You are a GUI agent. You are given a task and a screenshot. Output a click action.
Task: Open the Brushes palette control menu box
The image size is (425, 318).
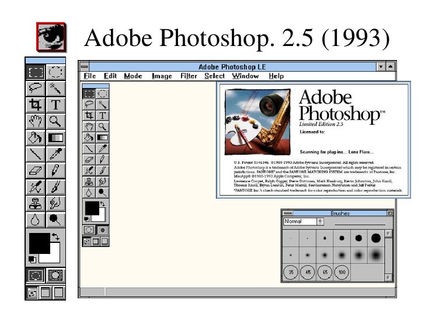tap(288, 213)
